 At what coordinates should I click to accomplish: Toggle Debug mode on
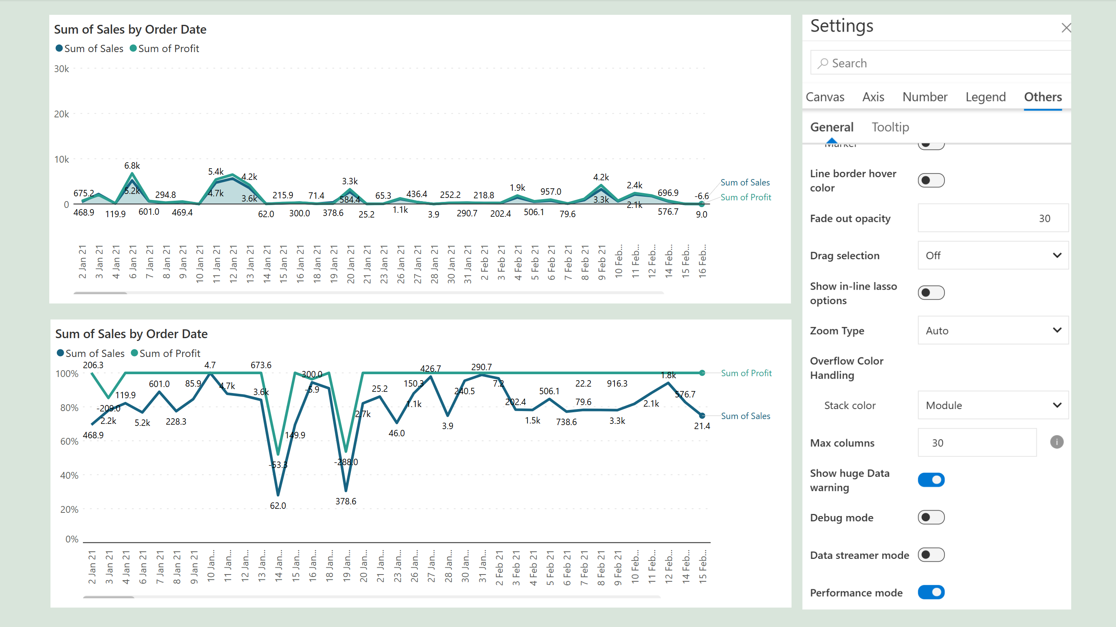931,517
